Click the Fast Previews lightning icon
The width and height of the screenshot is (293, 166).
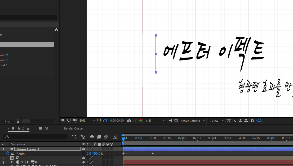(234, 121)
